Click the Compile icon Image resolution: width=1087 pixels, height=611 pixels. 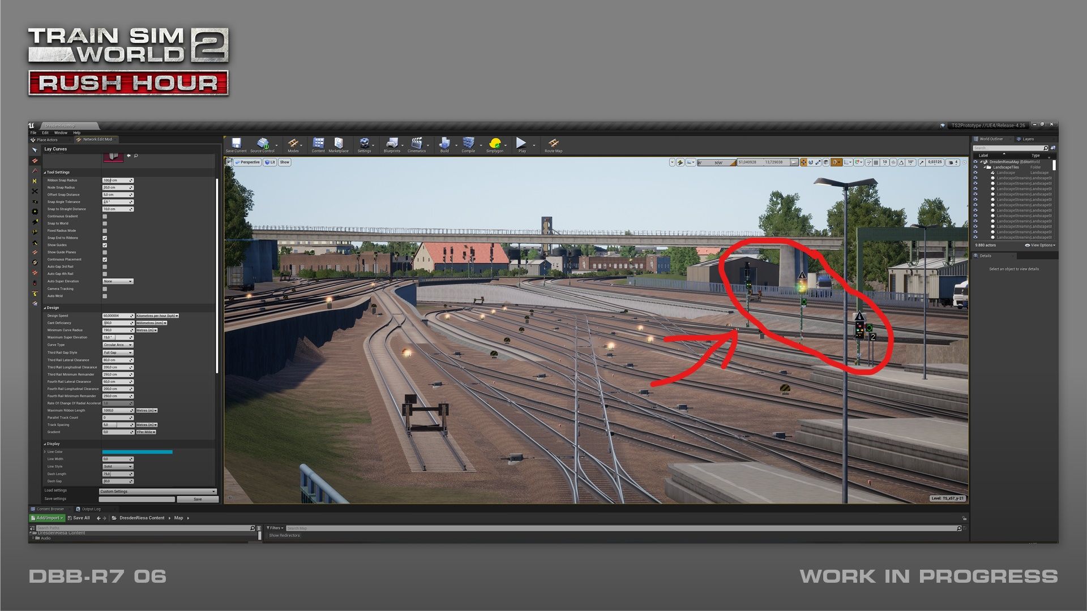tap(468, 144)
